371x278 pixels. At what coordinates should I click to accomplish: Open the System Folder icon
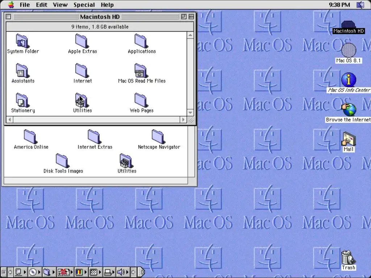pos(22,41)
